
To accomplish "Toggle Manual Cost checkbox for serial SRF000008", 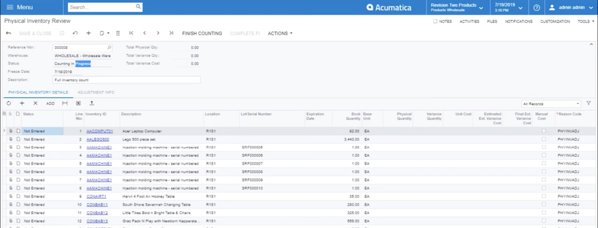I will coord(544,172).
